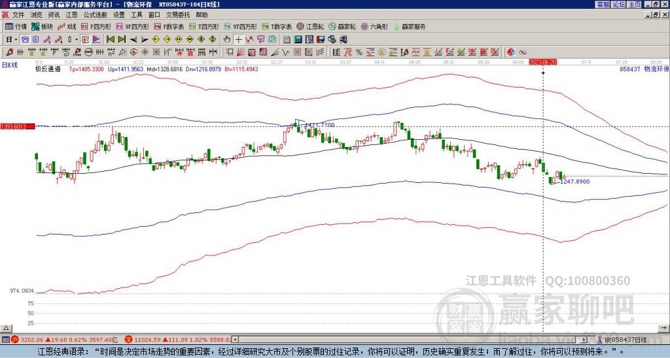Click the Shenzhen index status icon
This screenshot has height=358, width=670.
tap(128, 340)
